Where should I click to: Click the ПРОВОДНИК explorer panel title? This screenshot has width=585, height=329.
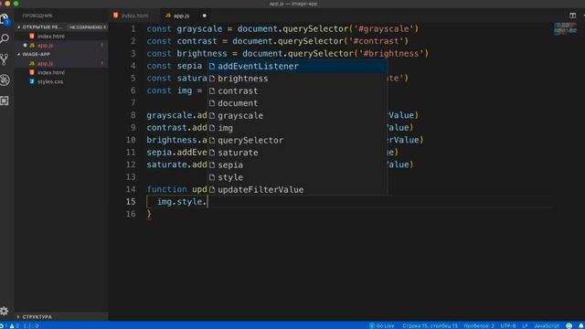[x=37, y=16]
